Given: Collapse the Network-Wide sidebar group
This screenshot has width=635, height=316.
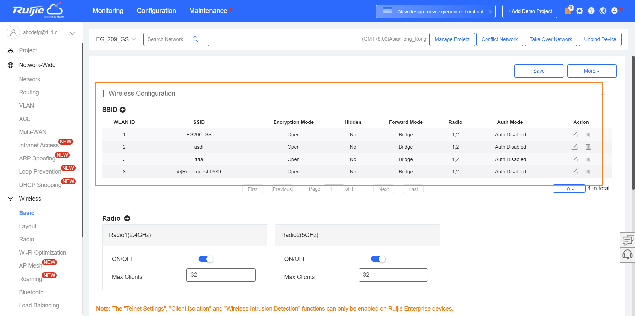Looking at the screenshot, I should pos(37,65).
